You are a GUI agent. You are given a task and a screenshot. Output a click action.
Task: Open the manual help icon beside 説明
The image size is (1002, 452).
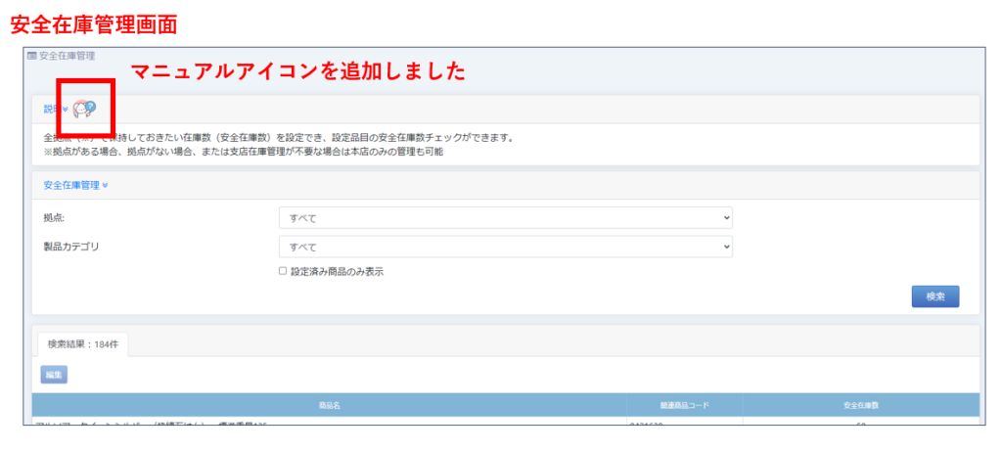(x=85, y=108)
